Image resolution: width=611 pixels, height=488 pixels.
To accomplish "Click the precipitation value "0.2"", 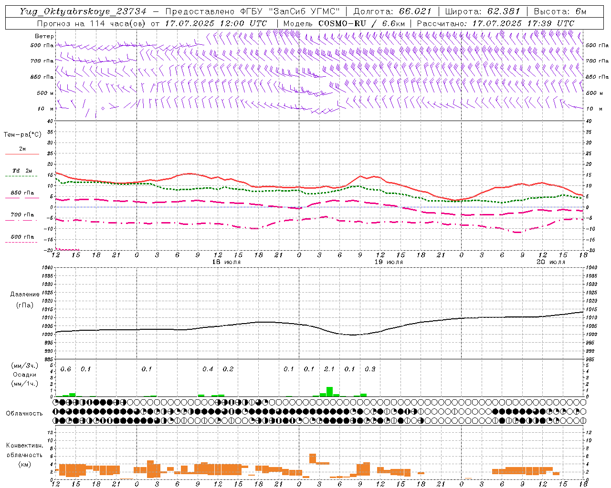I will [x=228, y=369].
